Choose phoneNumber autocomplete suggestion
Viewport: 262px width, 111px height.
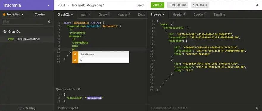click(x=101, y=54)
